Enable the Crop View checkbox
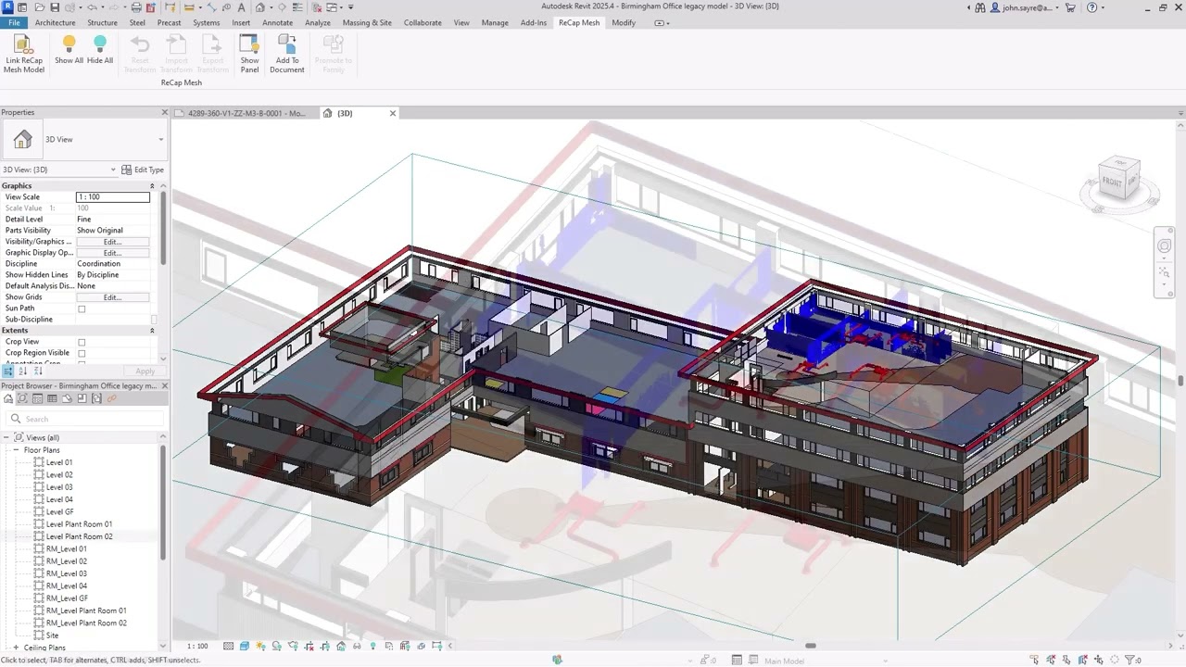Viewport: 1186px width, 667px height. [82, 342]
